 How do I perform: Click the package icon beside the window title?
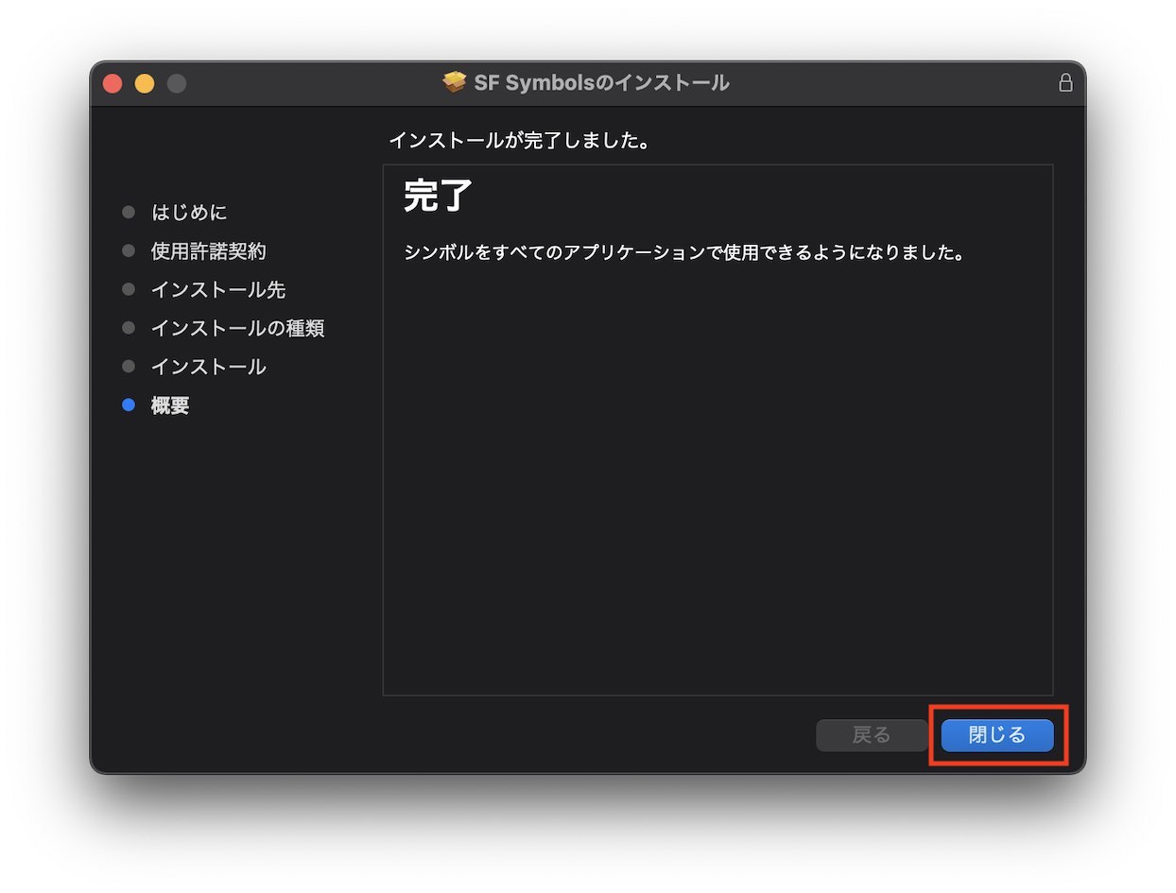tap(455, 82)
